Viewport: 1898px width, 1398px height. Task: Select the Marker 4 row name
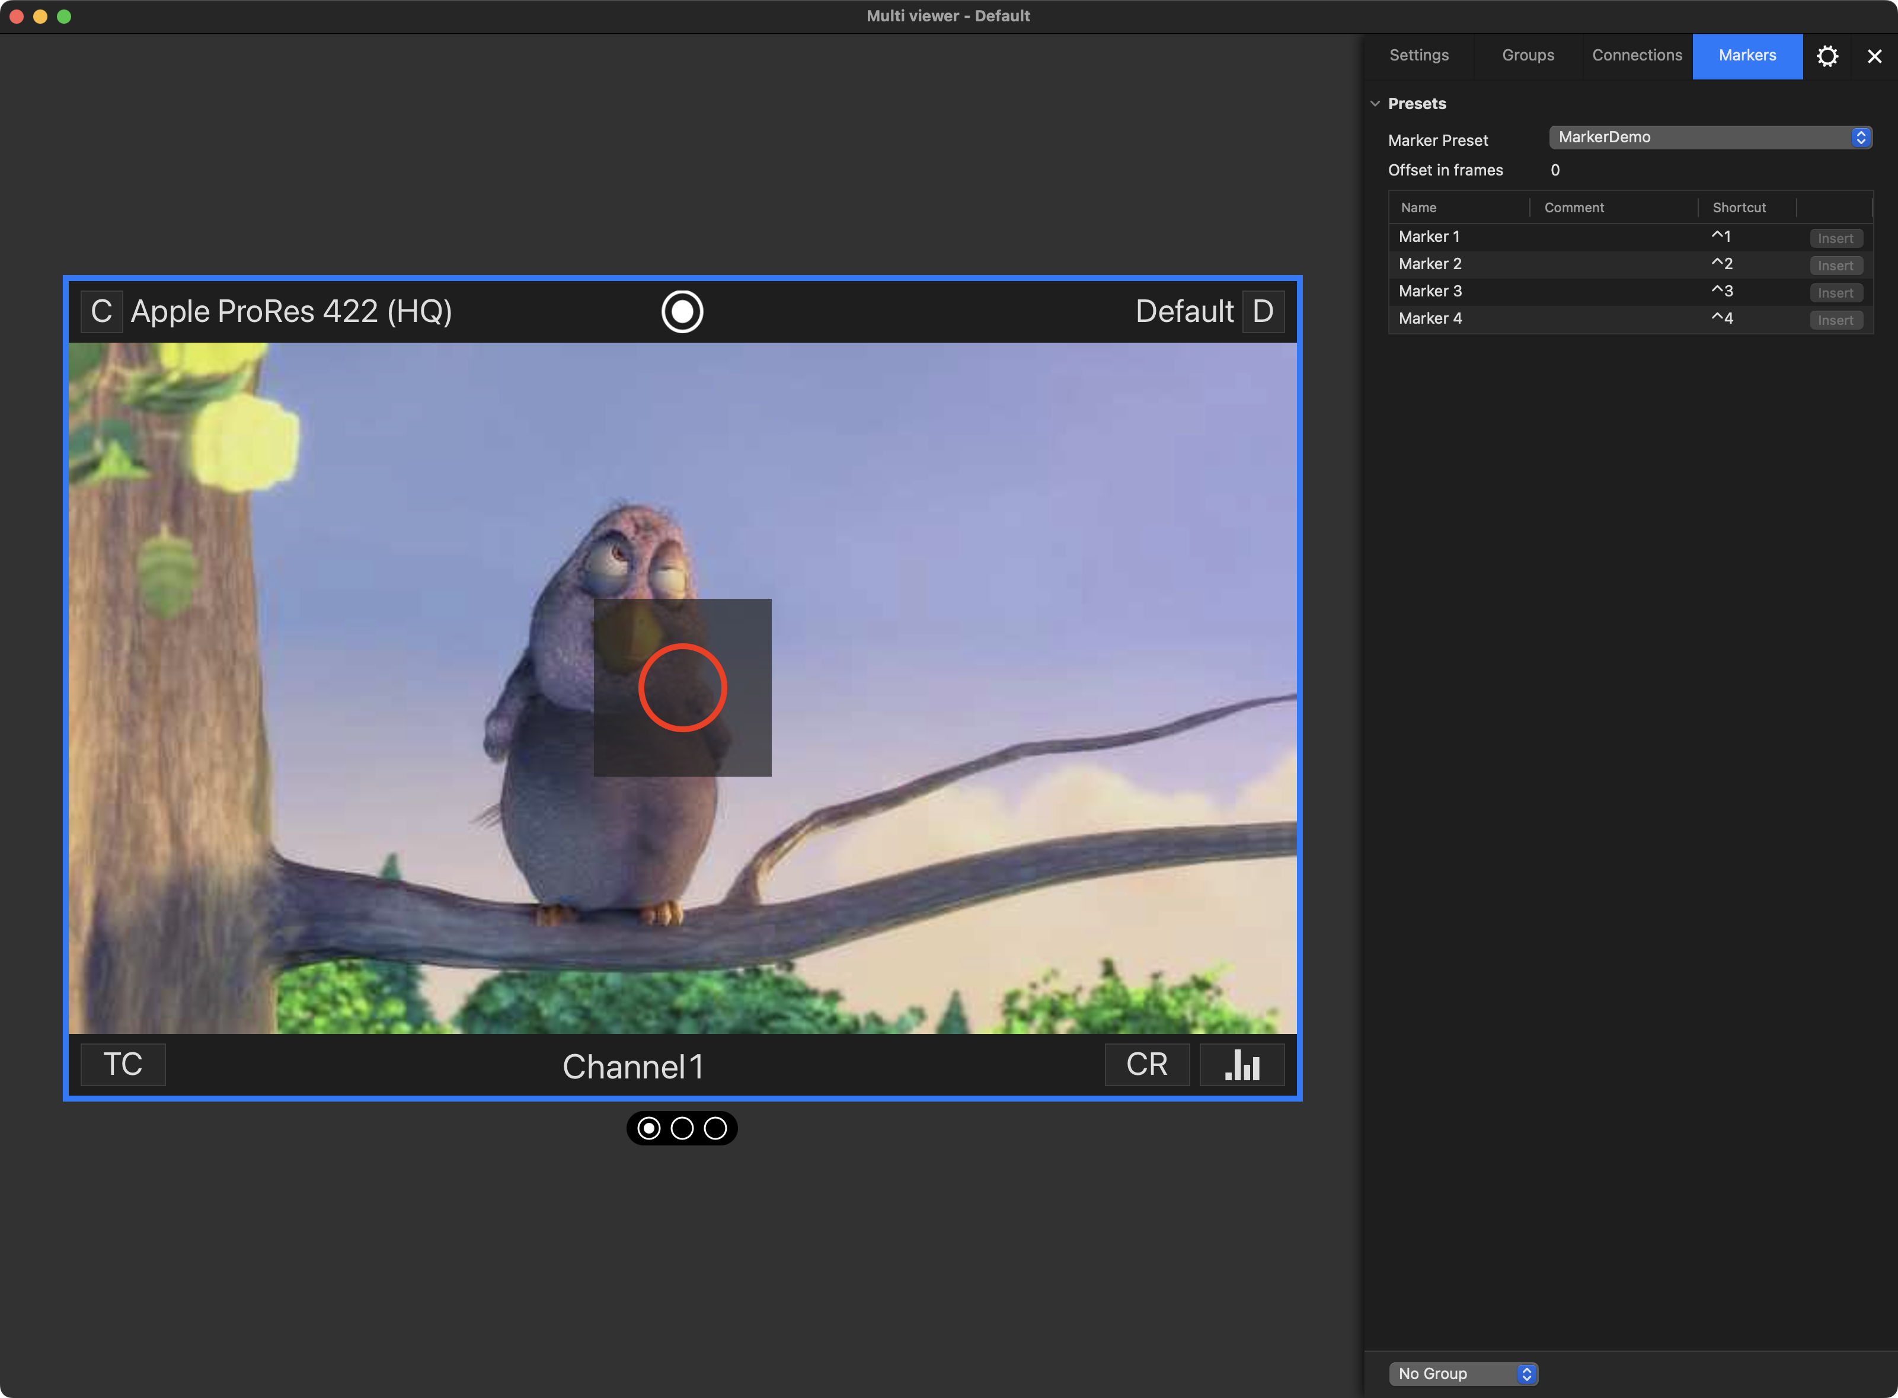[x=1429, y=318]
